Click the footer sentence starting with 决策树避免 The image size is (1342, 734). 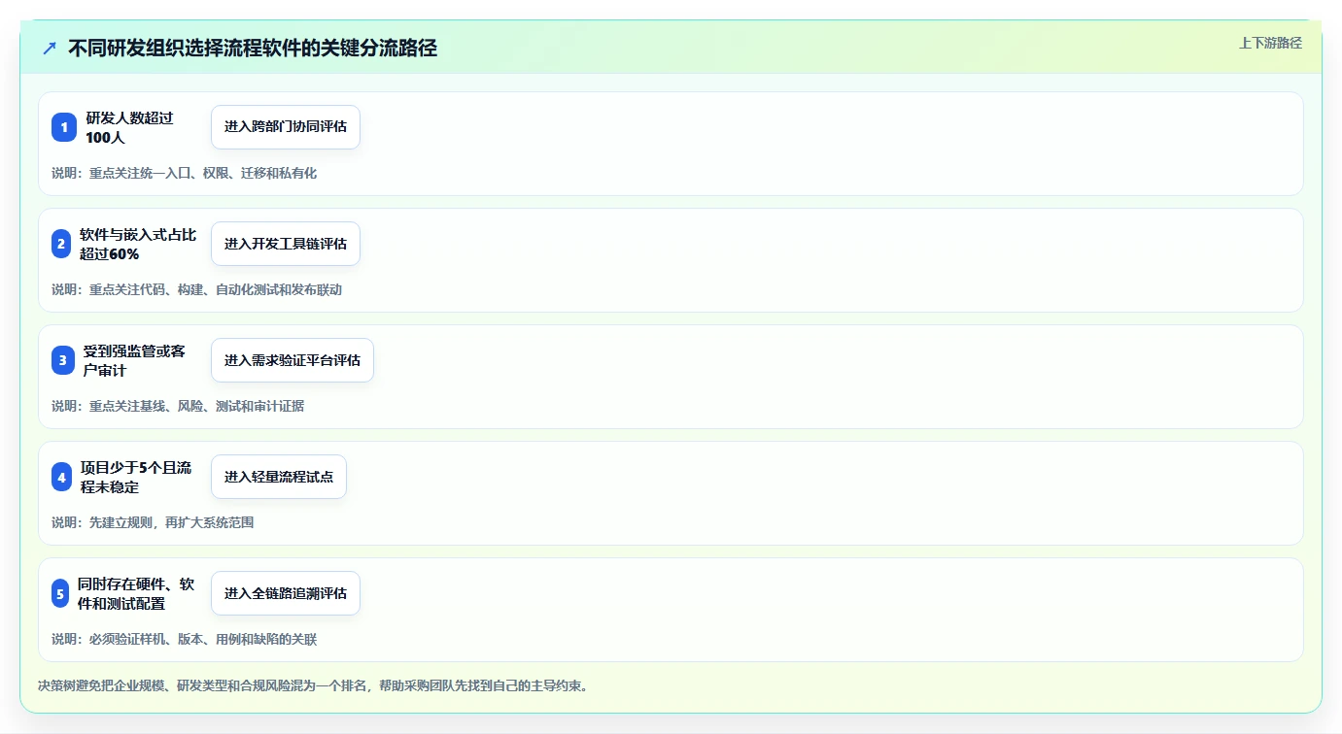(313, 685)
